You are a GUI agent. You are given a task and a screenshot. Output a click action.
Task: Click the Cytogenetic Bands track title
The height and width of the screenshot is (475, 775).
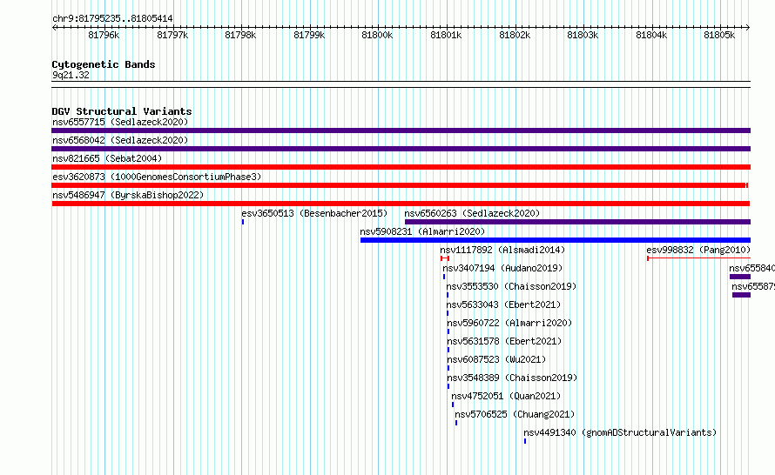tap(104, 64)
